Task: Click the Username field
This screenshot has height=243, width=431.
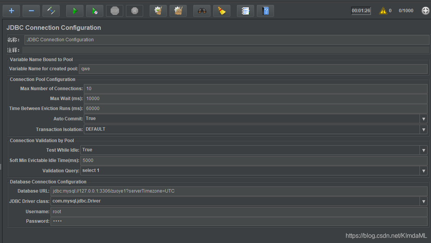Action: pos(239,211)
